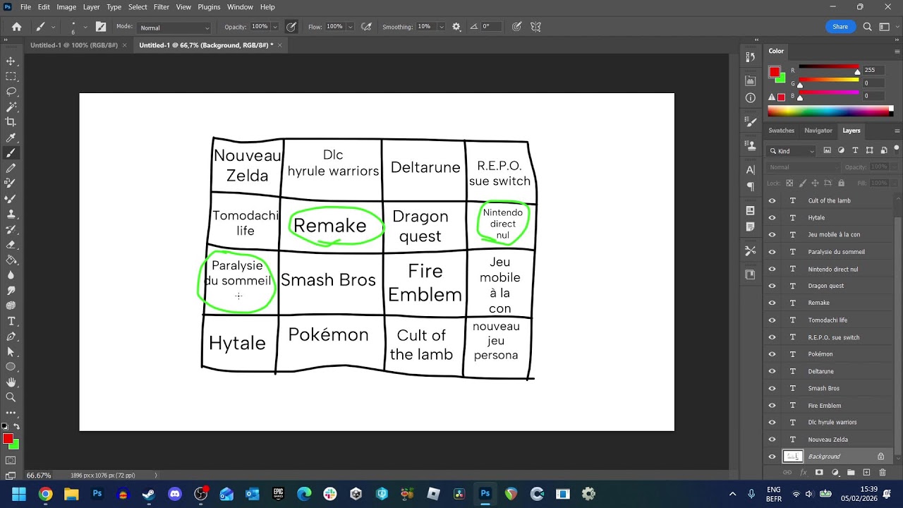This screenshot has height=508, width=903.
Task: Open the Windows Start menu
Action: [19, 494]
